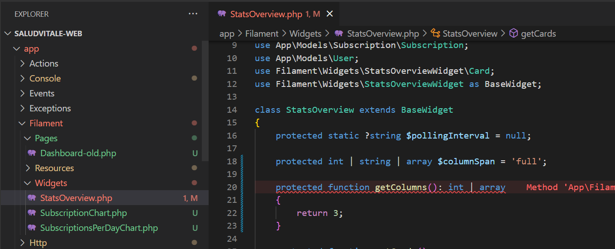Click PHP file icon beside SubscriptionChart.php
This screenshot has width=615, height=249.
pos(32,213)
